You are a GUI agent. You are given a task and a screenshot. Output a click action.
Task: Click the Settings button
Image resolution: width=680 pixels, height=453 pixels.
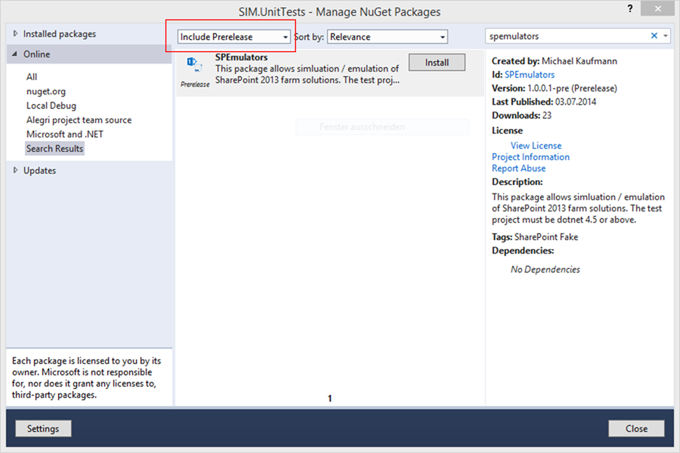(43, 428)
